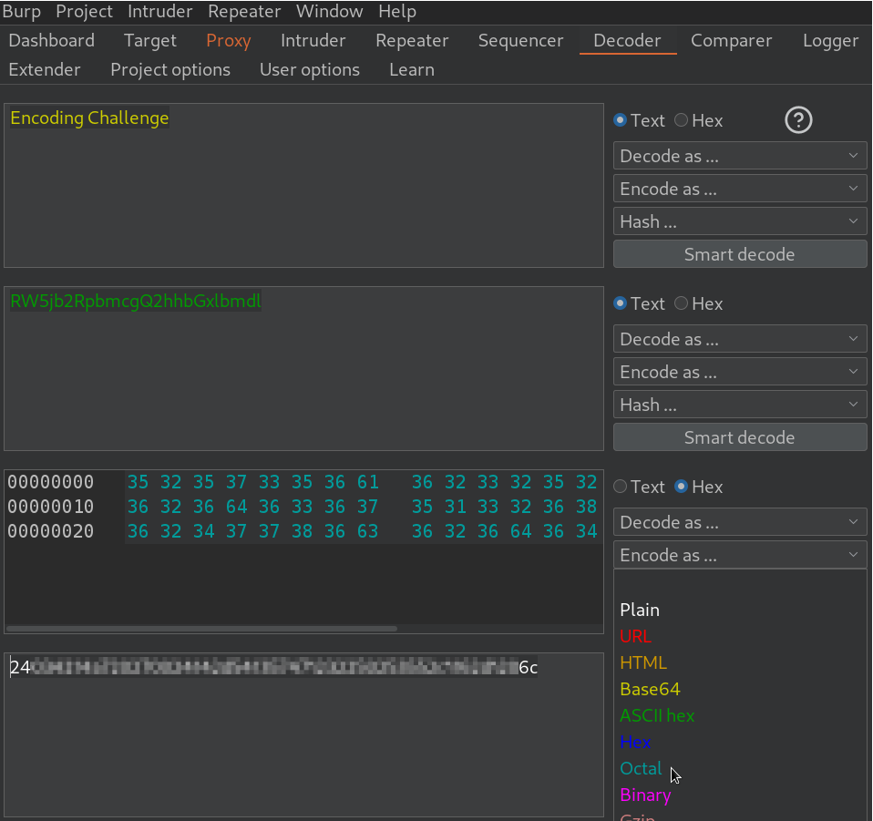Image resolution: width=873 pixels, height=821 pixels.
Task: Open 'Decode as' dropdown in third panel
Action: pos(740,522)
